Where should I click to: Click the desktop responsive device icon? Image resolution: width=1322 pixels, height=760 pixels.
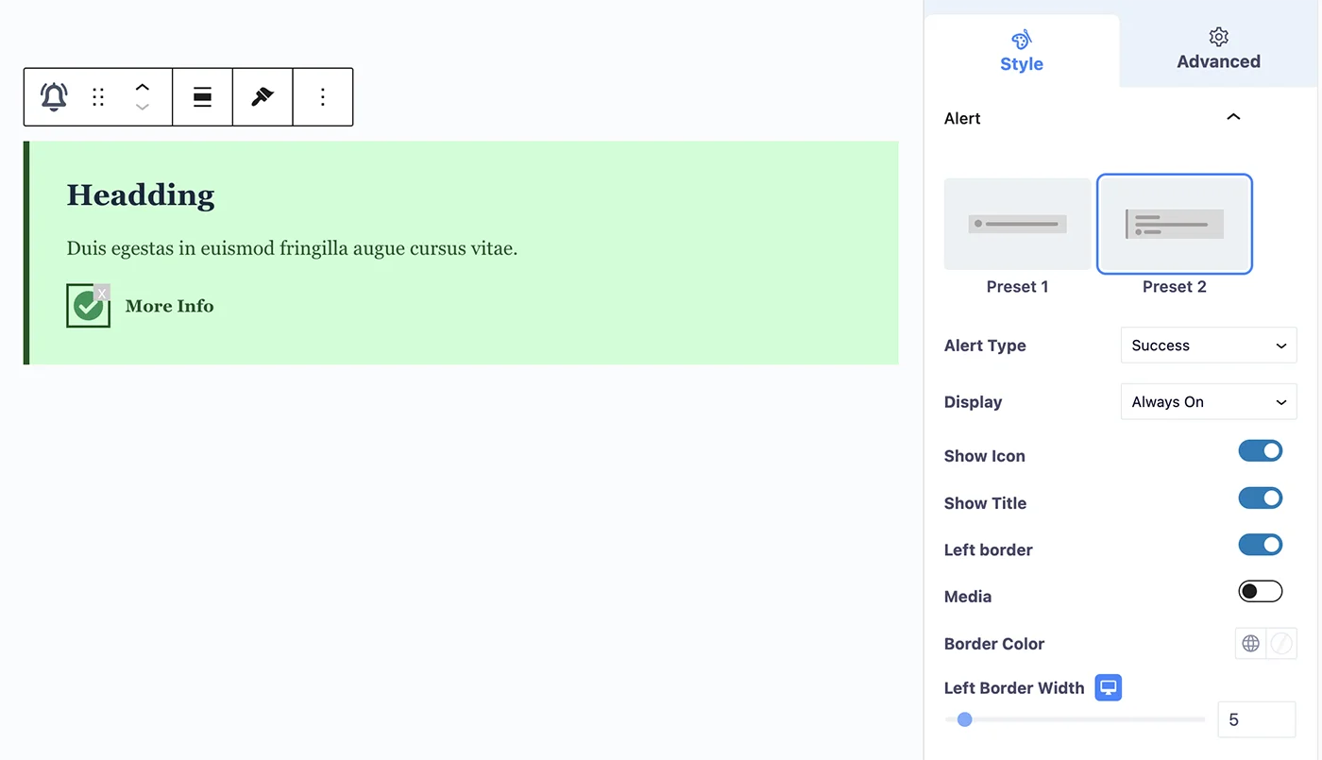(x=1109, y=687)
